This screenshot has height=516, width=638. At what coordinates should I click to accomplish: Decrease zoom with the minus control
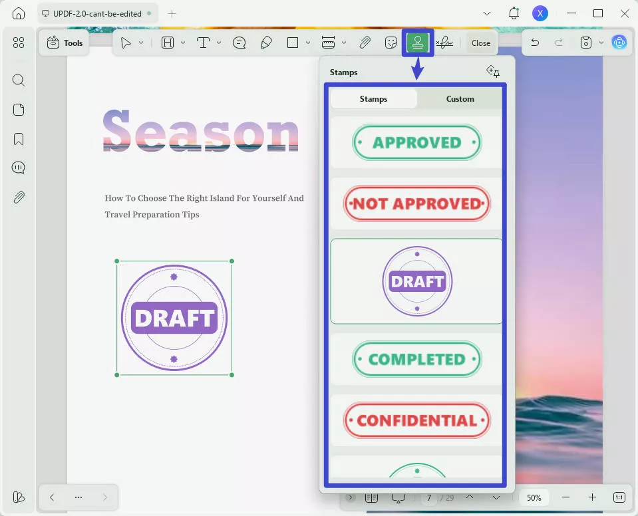point(565,497)
